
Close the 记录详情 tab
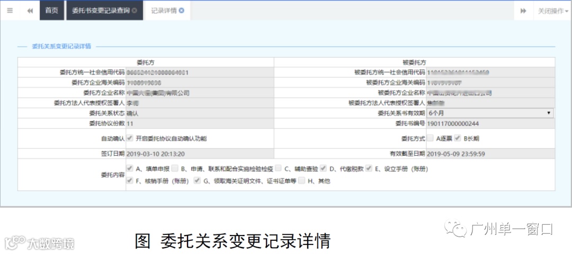click(182, 11)
